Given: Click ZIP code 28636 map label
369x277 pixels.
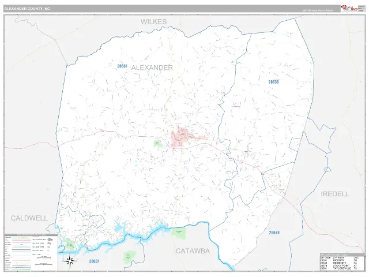Looking at the screenshot, I should [273, 82].
